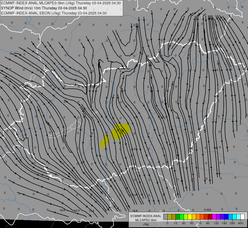Screen dimensions: 248x228
Task: Click the brownish-gold legend swatch before dark green
Action: click(174, 217)
